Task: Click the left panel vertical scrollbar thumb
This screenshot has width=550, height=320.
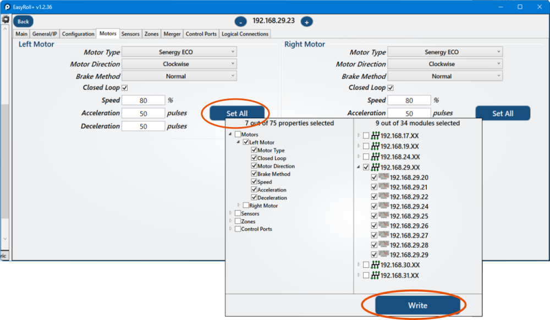Action: coord(5,161)
